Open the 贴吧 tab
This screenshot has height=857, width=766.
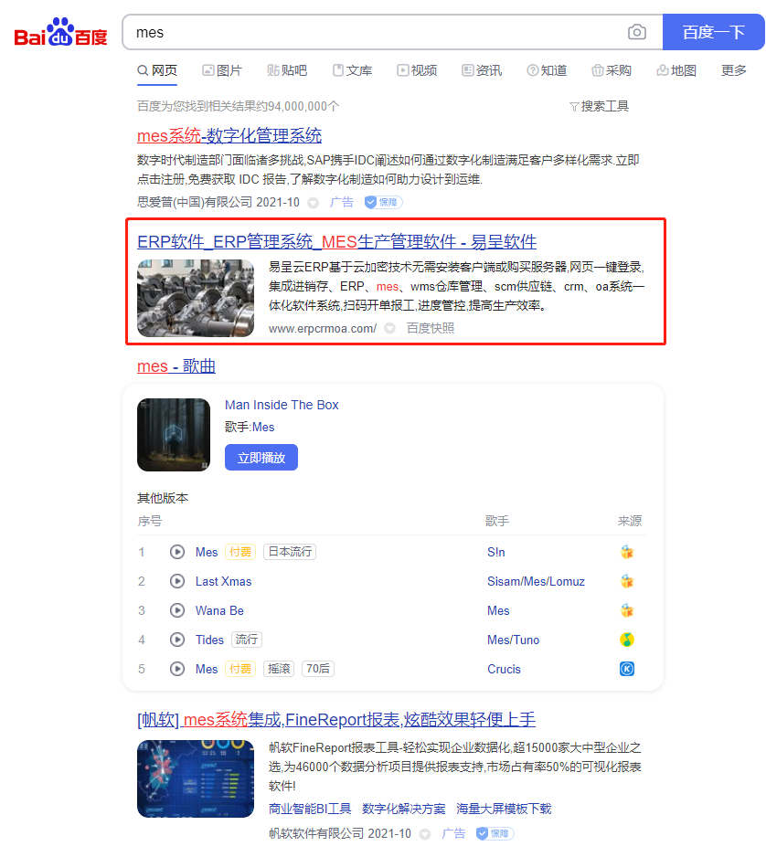(287, 70)
